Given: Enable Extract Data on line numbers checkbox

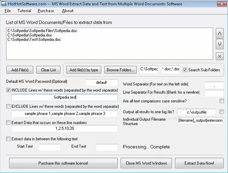Looking at the screenshot, I should click(x=9, y=122).
